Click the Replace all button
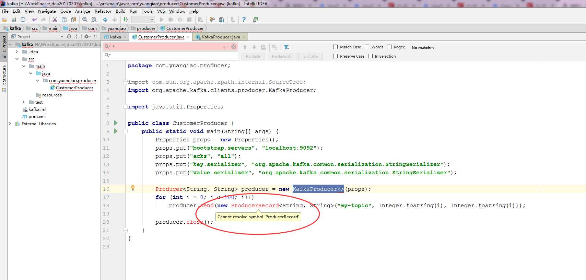 (281, 56)
